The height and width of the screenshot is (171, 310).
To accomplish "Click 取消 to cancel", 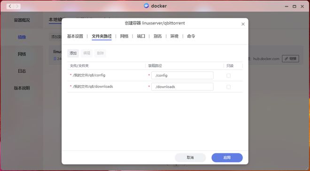I will click(190, 157).
